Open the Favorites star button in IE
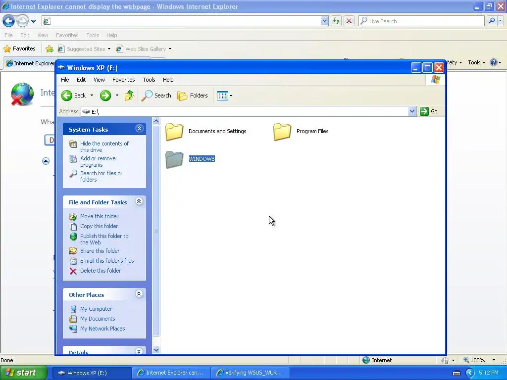 19,49
